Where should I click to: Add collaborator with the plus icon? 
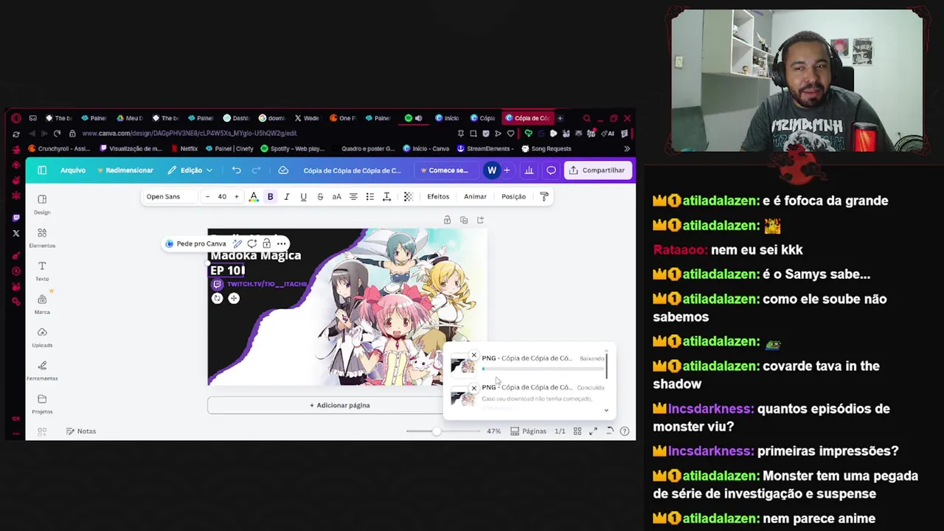[507, 170]
